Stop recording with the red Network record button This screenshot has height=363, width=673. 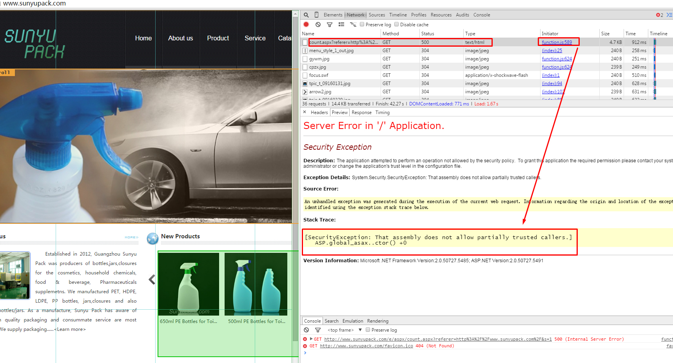point(306,24)
